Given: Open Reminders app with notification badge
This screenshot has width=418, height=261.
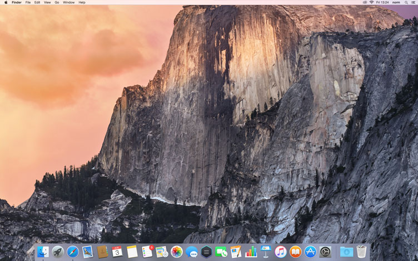Looking at the screenshot, I should click(147, 252).
